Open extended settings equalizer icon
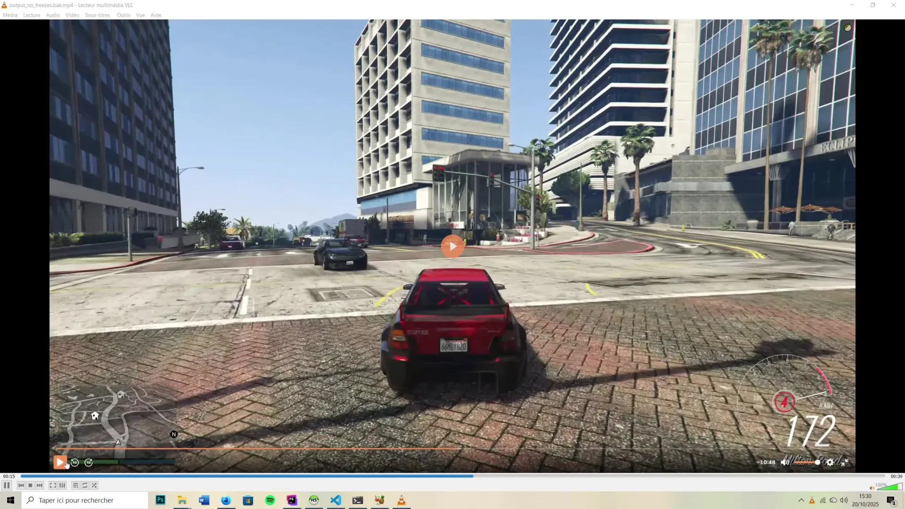Viewport: 905px width, 509px height. click(62, 485)
